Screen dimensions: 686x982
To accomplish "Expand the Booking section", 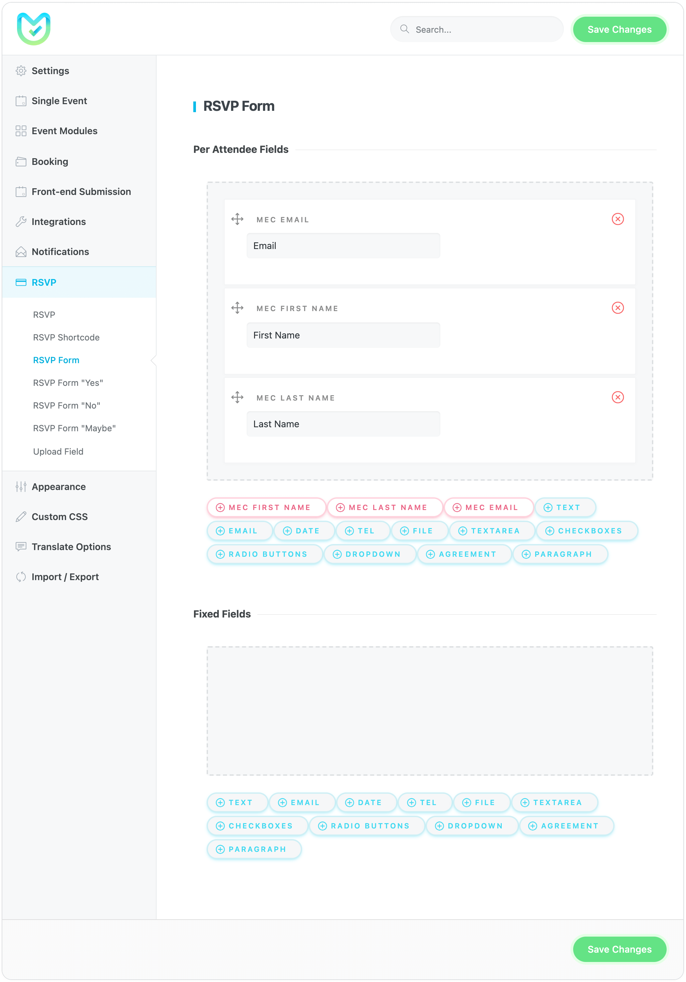I will point(50,162).
